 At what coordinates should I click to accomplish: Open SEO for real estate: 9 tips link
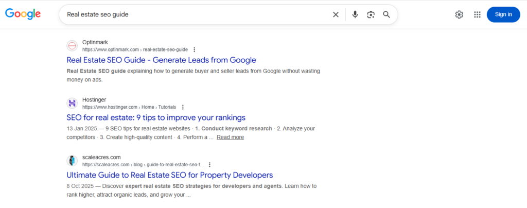click(156, 117)
